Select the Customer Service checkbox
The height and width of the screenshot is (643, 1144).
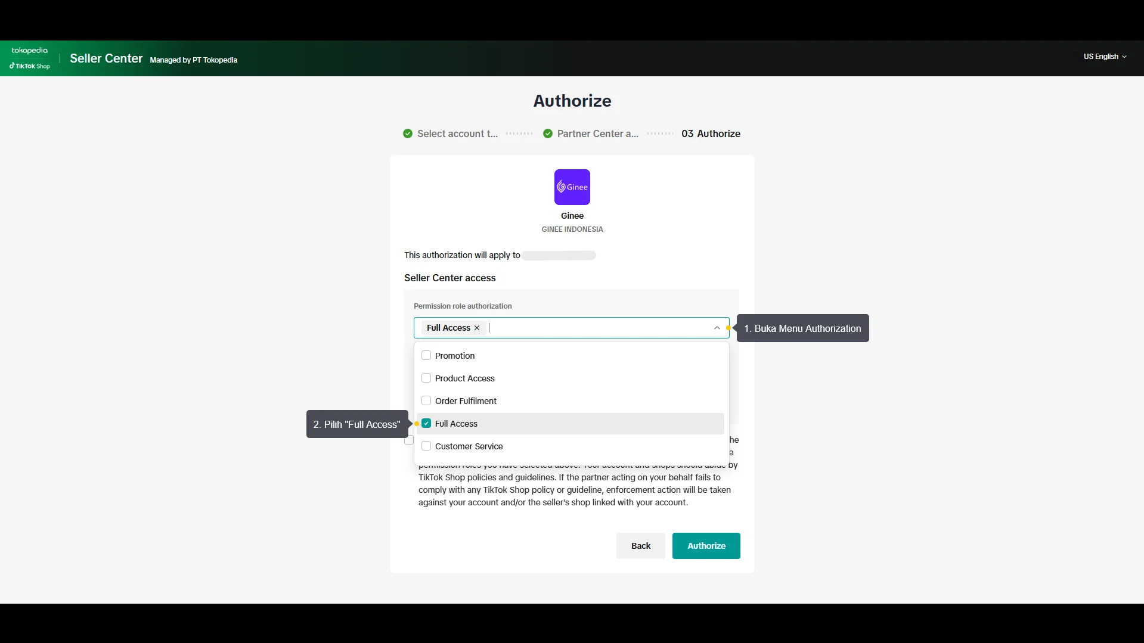[426, 446]
